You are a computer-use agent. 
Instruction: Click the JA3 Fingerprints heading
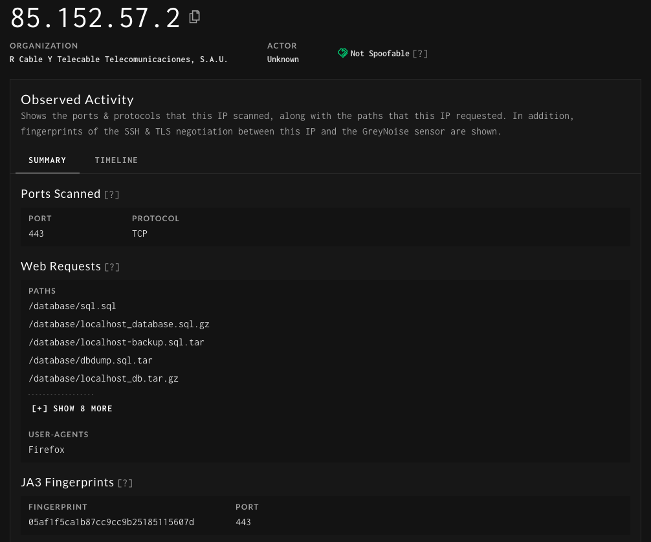(x=67, y=482)
